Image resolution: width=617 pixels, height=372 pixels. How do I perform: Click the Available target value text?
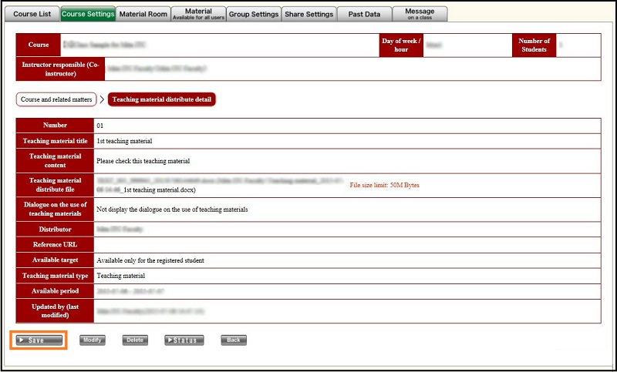(150, 260)
